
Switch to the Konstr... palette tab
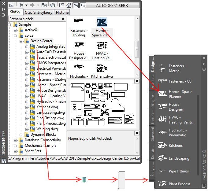coord(152,152)
